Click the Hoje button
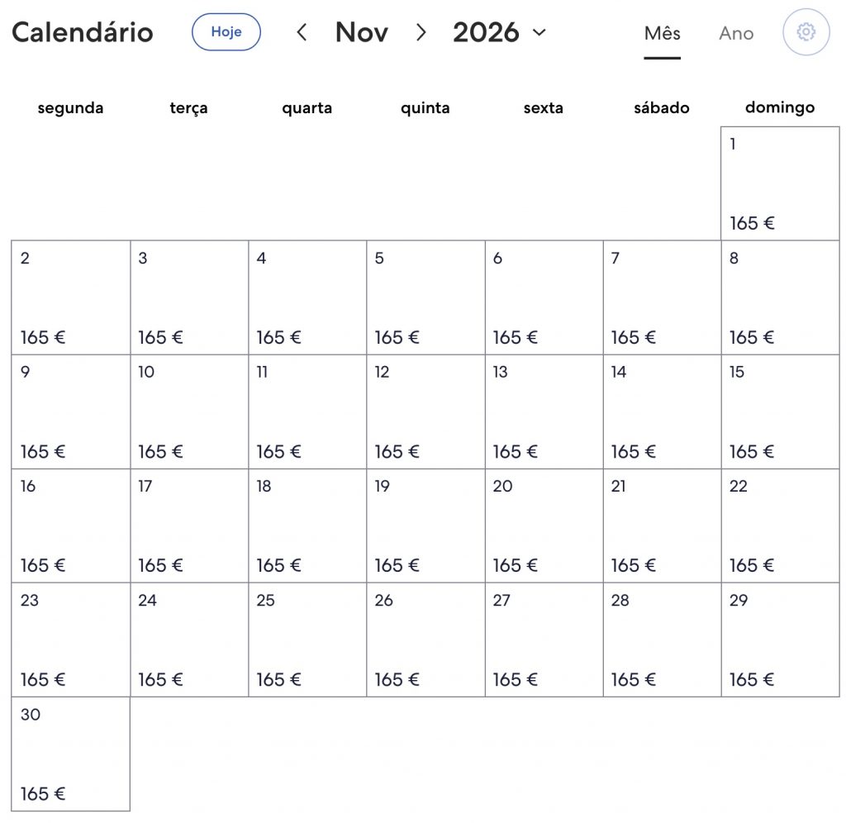This screenshot has height=823, width=846. pyautogui.click(x=226, y=32)
